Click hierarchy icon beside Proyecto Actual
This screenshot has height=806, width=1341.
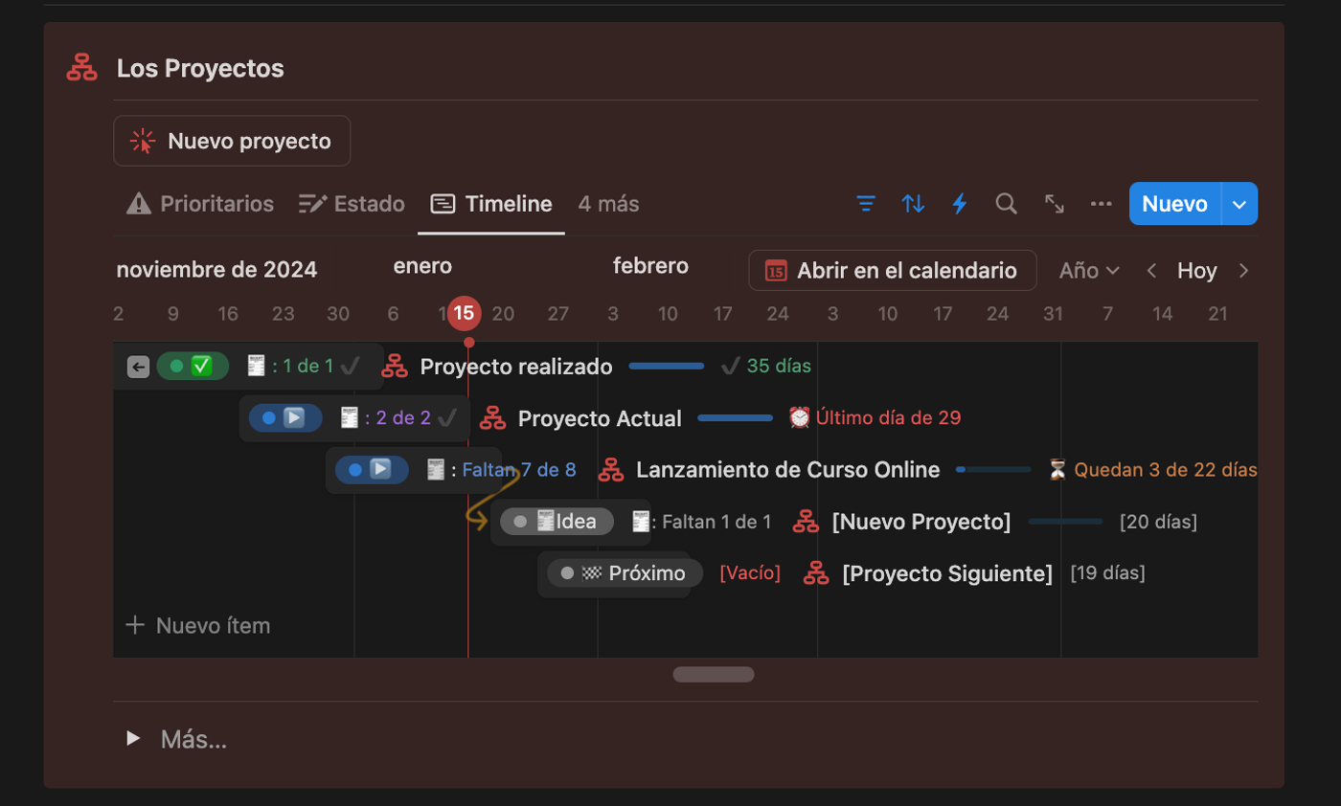click(492, 418)
